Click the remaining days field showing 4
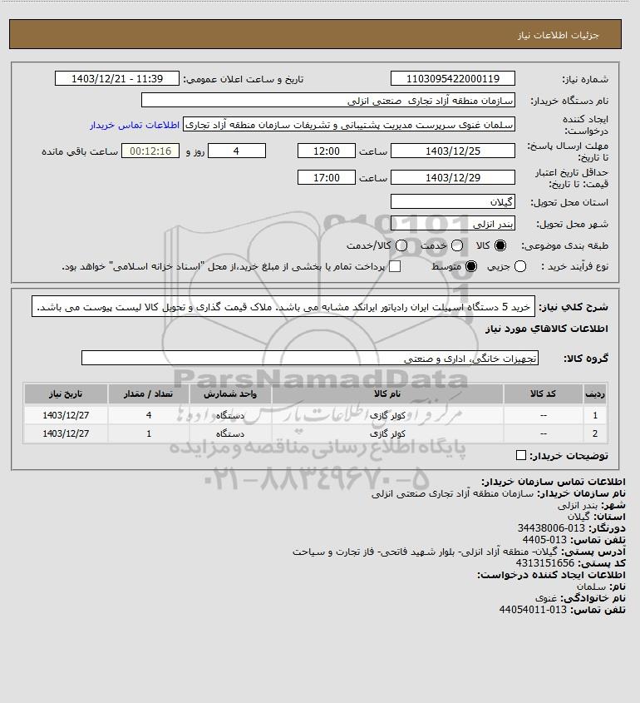 point(237,151)
